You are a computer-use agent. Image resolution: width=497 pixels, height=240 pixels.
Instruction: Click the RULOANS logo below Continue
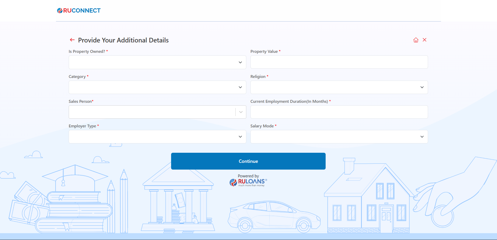coord(248,182)
